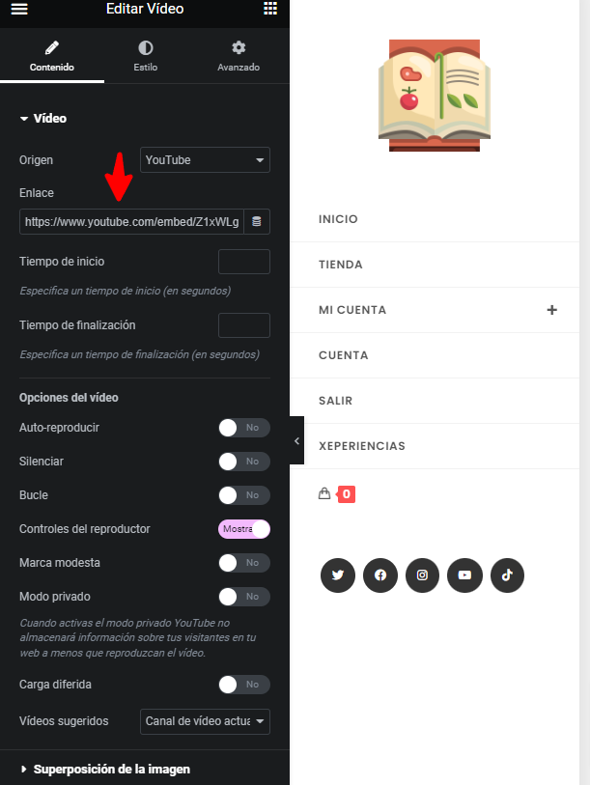Expand the MI CUENTA submenu plus
The image size is (590, 785).
552,310
